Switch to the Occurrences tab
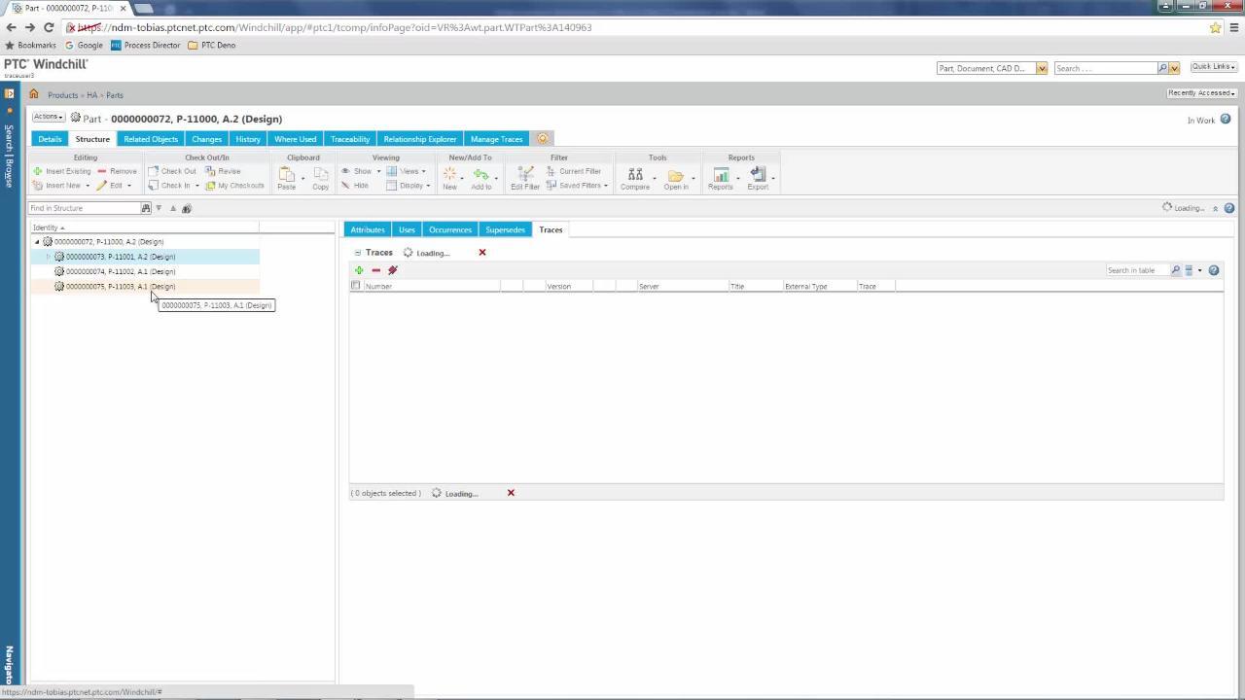This screenshot has width=1245, height=700. pos(450,229)
